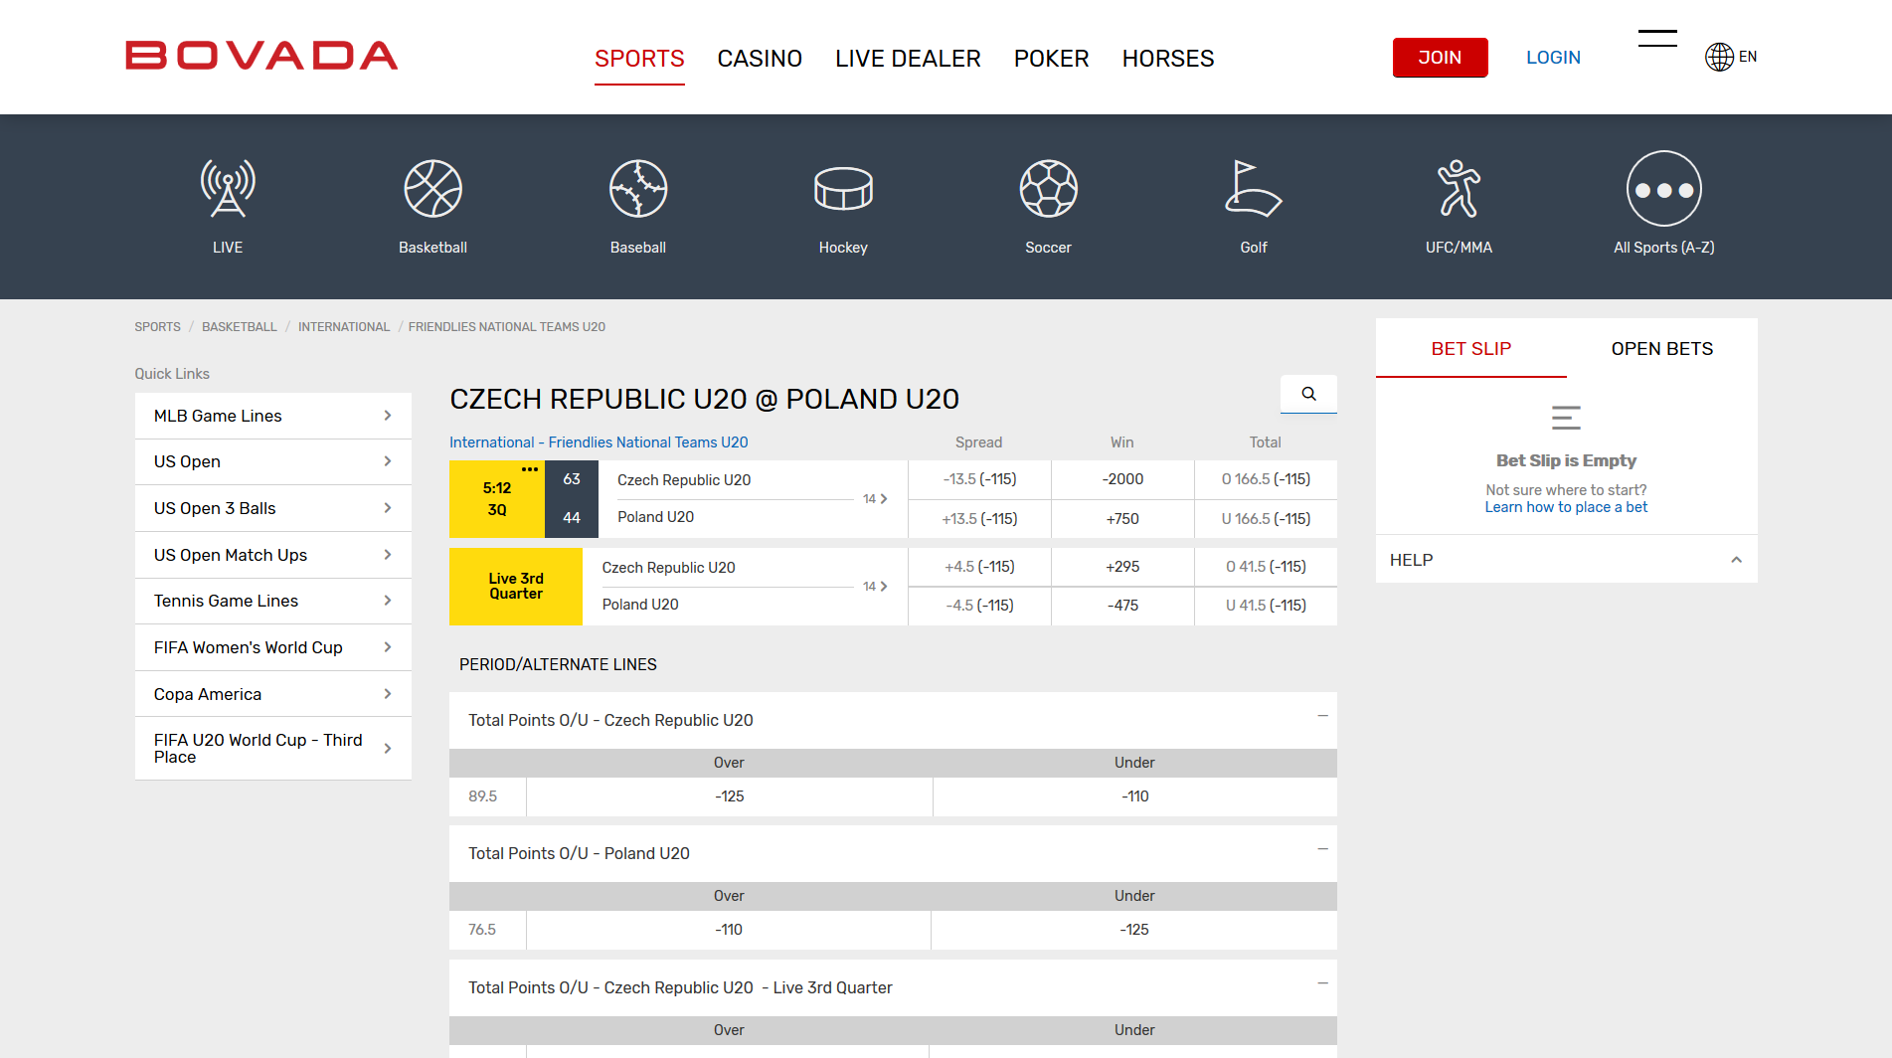Collapse Total Points O/U - Czech Republic U20
Screen dimensions: 1892x1058
pos(1322,716)
